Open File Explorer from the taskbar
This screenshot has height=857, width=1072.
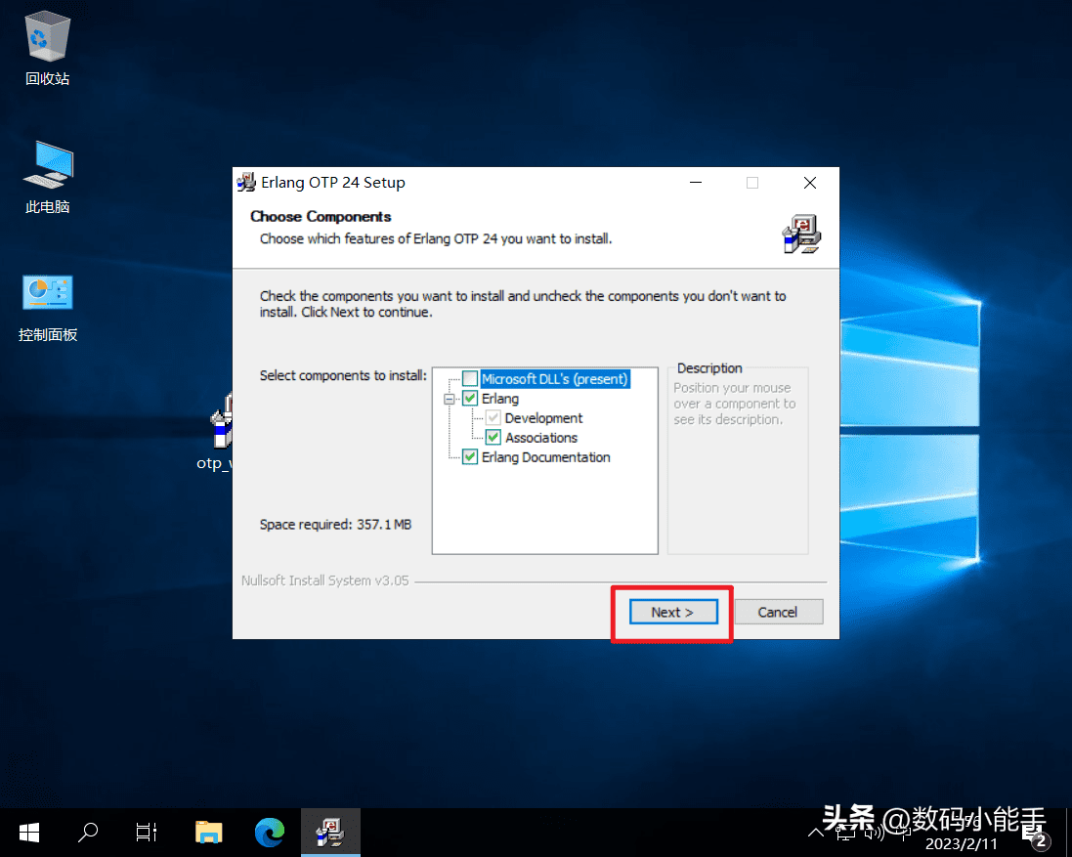point(208,833)
